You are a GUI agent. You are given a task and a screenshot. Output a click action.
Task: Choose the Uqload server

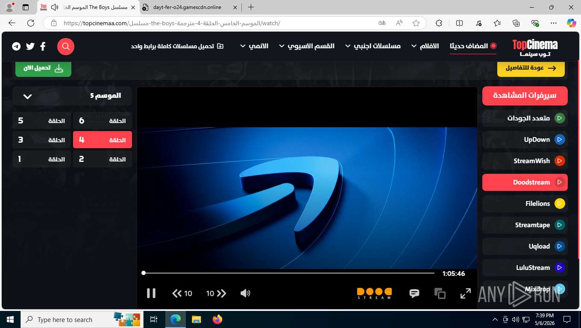(x=525, y=246)
